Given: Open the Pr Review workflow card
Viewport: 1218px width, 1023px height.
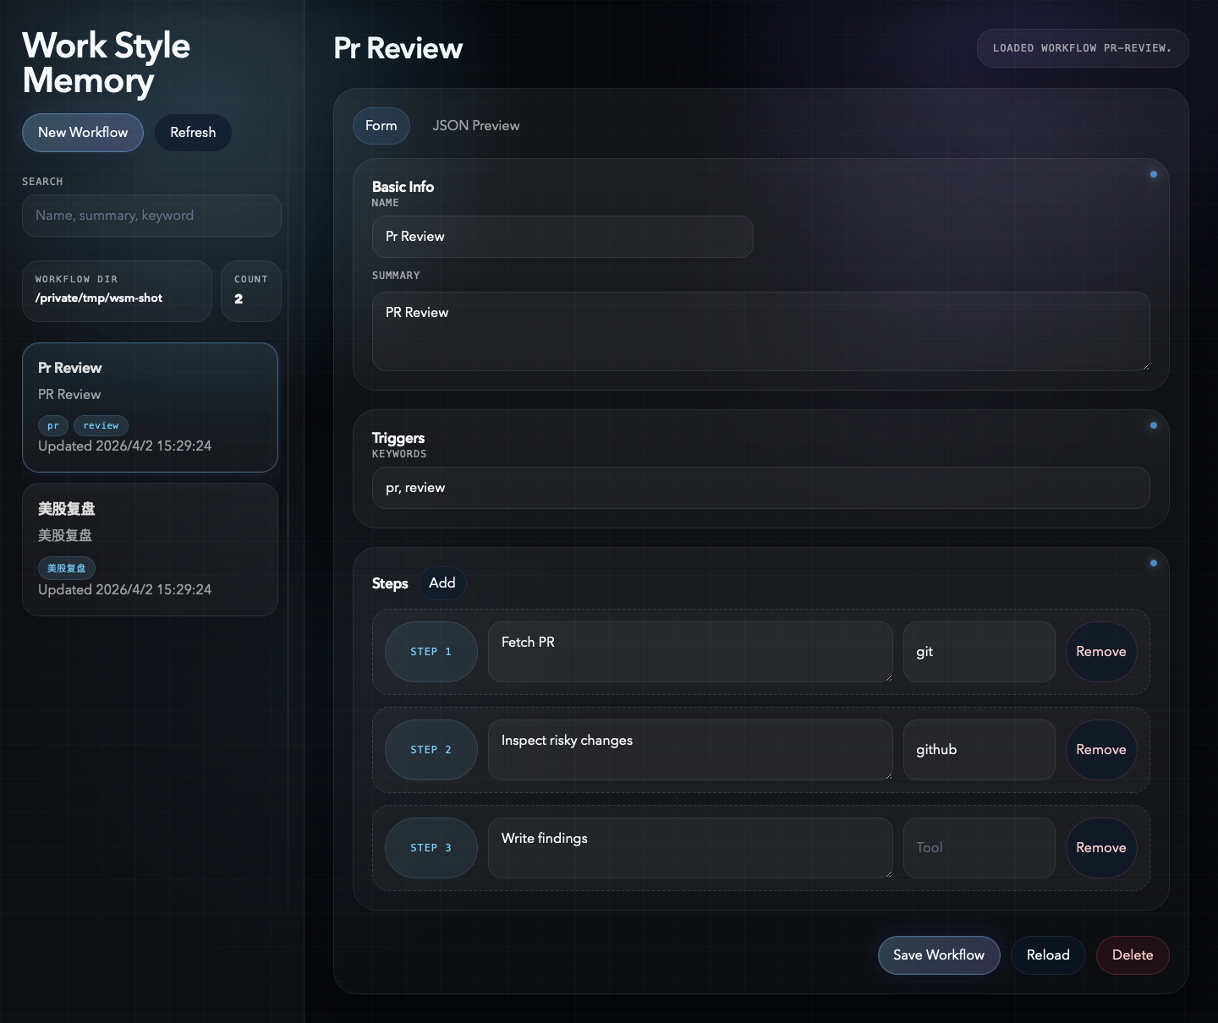Looking at the screenshot, I should click(150, 408).
